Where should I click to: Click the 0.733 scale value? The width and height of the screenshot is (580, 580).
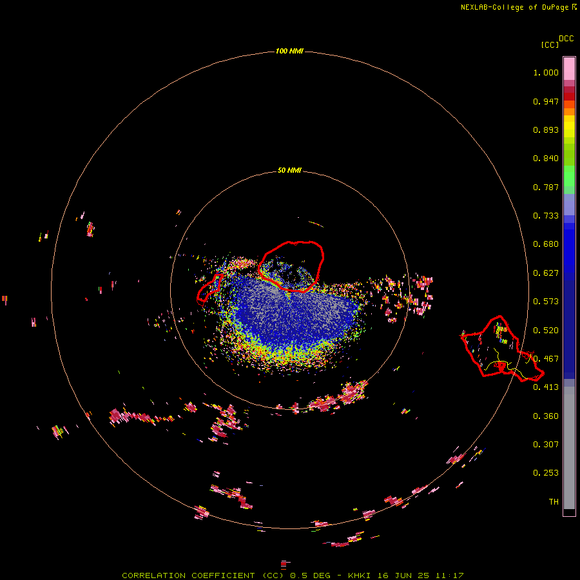tap(546, 216)
